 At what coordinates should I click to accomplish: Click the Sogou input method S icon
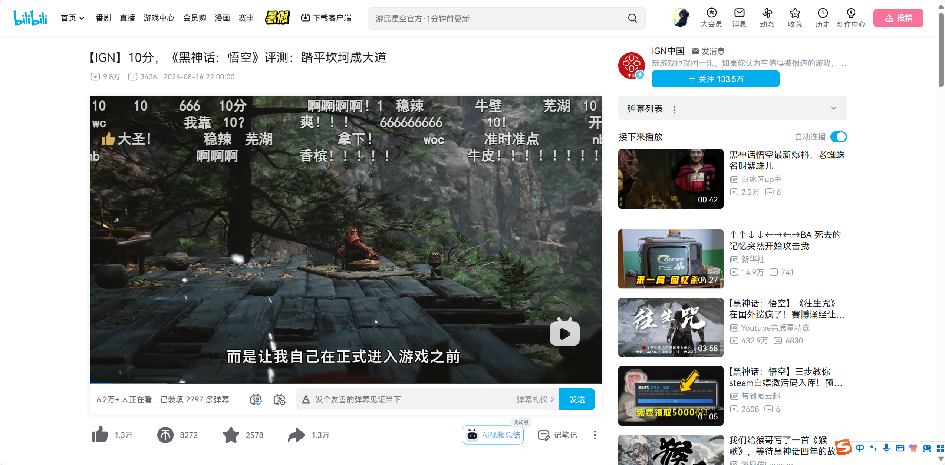pos(843,447)
